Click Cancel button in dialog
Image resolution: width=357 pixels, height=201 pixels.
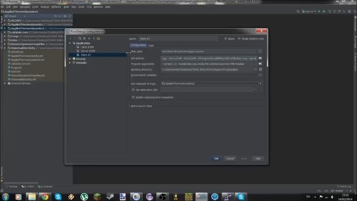click(230, 159)
